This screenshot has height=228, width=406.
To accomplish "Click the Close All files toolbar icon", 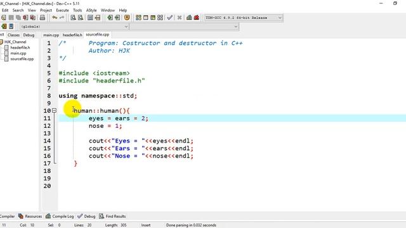I will tap(32, 18).
